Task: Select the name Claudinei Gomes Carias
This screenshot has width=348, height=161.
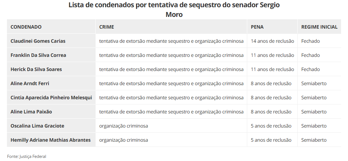Action: click(x=38, y=41)
